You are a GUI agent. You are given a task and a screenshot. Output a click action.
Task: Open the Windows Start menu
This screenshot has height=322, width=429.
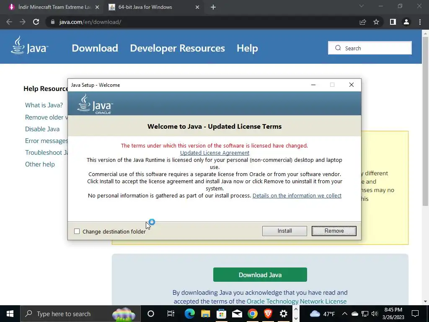[10, 314]
